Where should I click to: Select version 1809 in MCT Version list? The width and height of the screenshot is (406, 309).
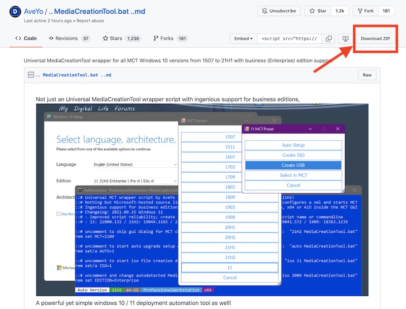230,197
